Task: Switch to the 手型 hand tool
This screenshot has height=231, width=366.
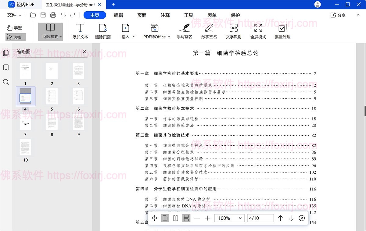Action: tap(14, 28)
